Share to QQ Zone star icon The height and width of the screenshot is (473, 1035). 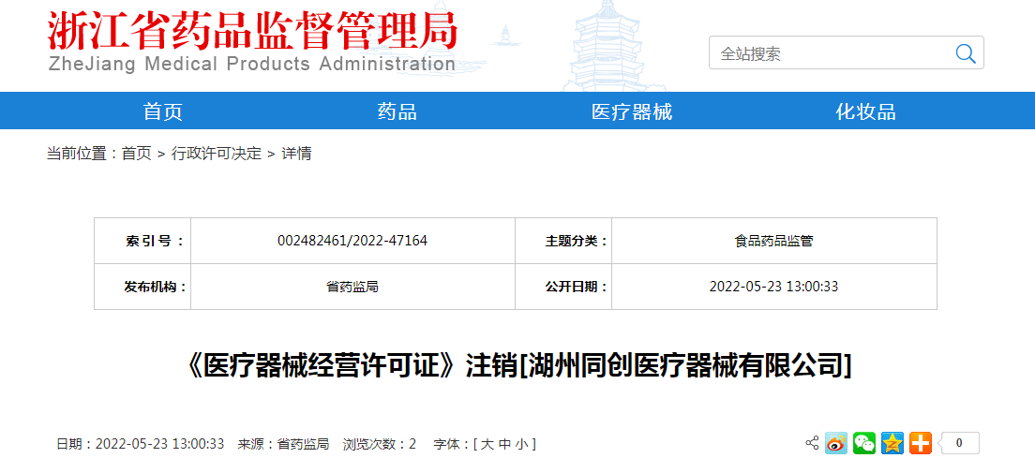892,443
